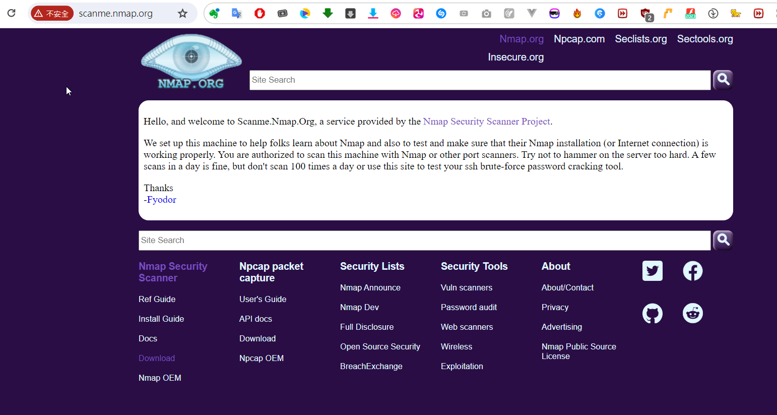Click the green down-arrow download extension
The height and width of the screenshot is (415, 777).
pos(328,14)
